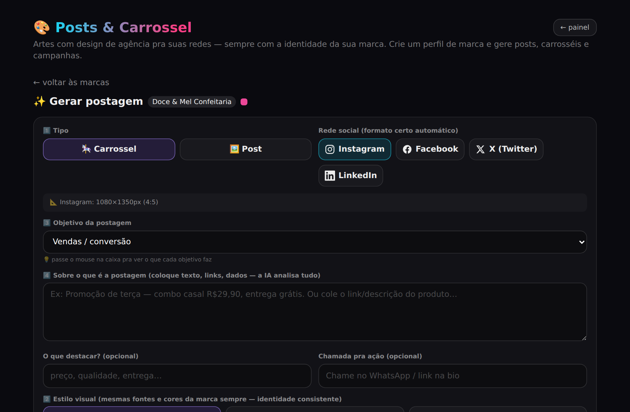Click the carousel horse icon in Carrossel
The width and height of the screenshot is (630, 412).
[86, 149]
